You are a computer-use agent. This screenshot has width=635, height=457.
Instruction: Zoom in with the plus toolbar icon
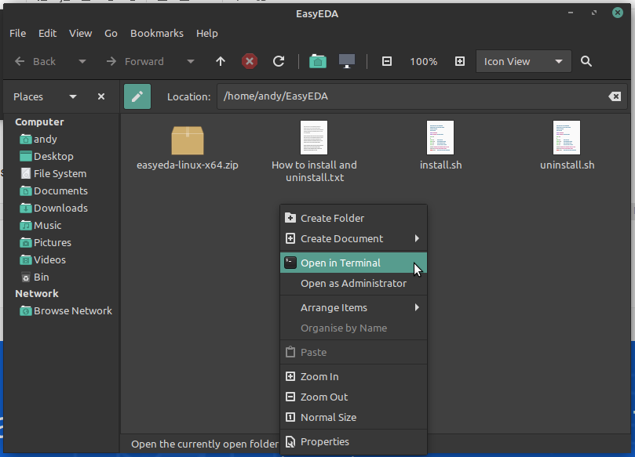point(460,61)
